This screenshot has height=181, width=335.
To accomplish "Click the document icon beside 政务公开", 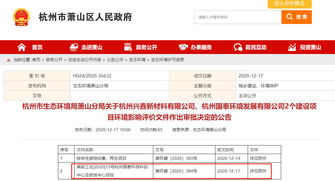I will pyautogui.click(x=128, y=47).
